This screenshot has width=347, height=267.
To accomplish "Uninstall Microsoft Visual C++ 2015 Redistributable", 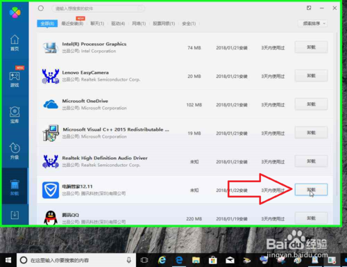I will (311, 133).
